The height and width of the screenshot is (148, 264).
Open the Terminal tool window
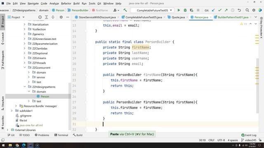(x=61, y=135)
